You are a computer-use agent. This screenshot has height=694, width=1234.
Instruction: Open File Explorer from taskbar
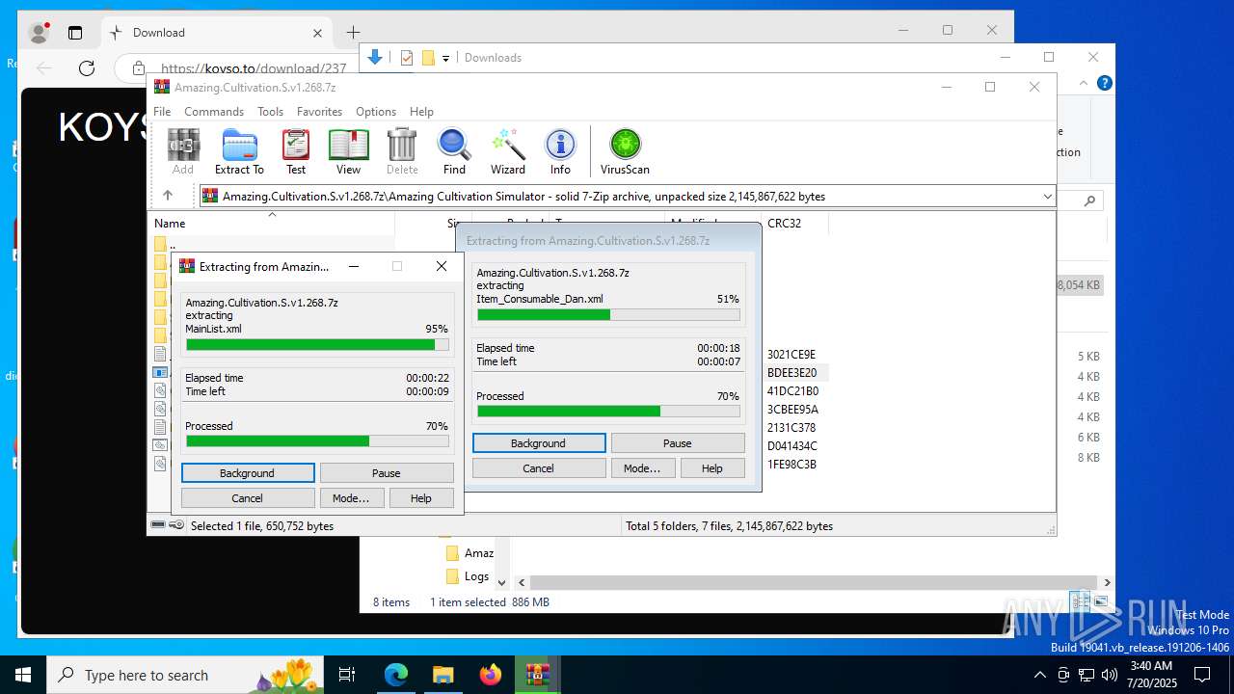(x=443, y=675)
